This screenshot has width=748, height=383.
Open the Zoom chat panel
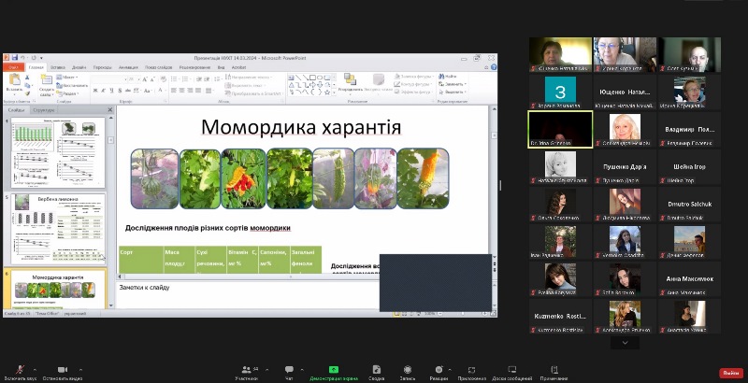pos(289,369)
